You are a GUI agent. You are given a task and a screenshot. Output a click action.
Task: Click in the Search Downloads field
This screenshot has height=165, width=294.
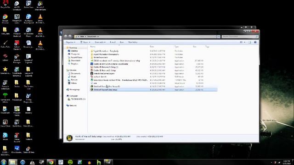click(240, 37)
